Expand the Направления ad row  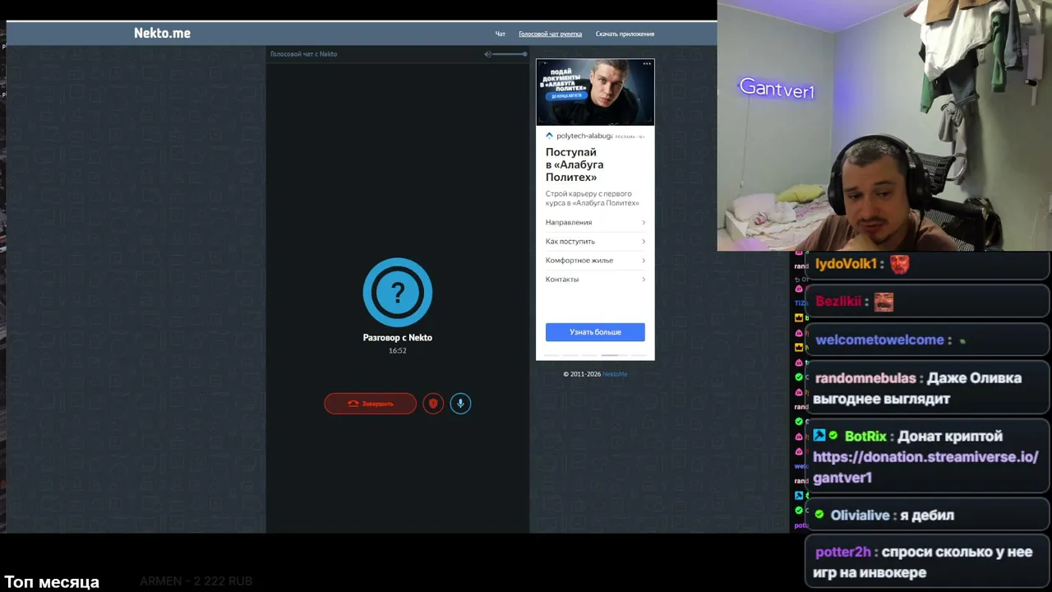[x=595, y=222]
